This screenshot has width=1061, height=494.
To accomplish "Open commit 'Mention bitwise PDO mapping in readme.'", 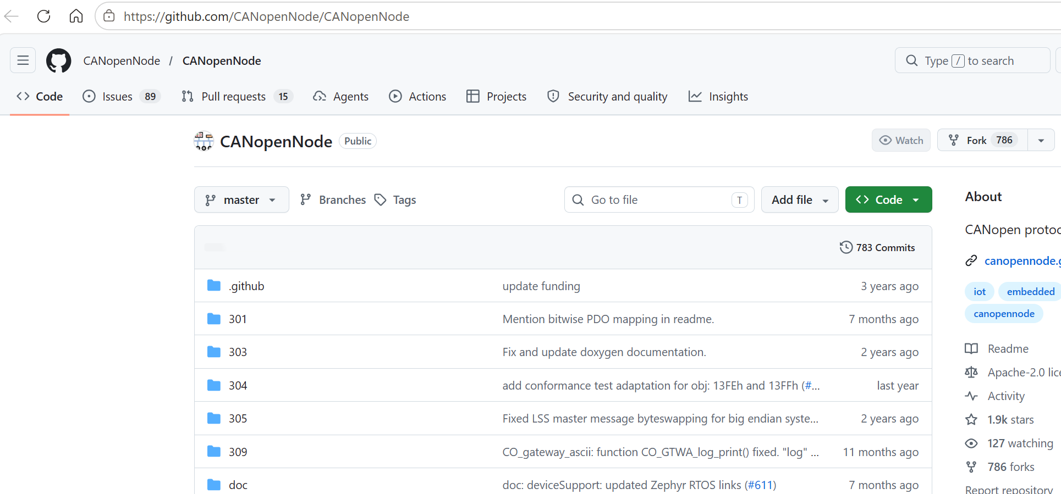I will pyautogui.click(x=608, y=319).
